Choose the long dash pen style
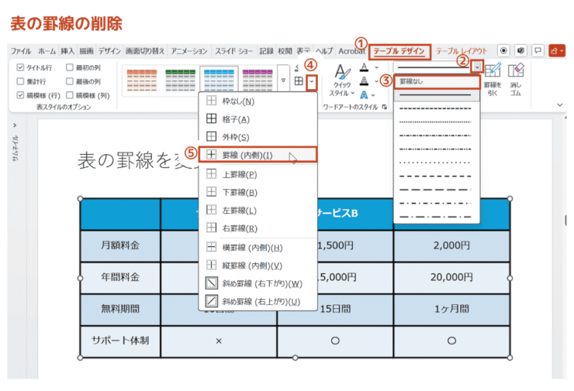 [436, 190]
